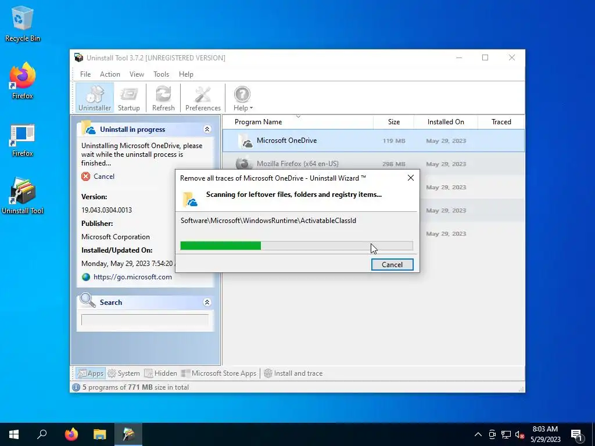Open Preferences from the toolbar

(203, 98)
